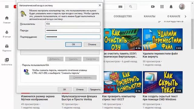Click the page vertical scrollbar

click(x=192, y=34)
